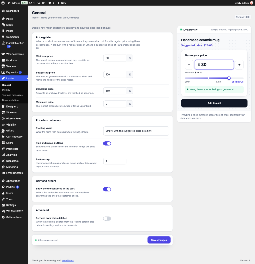Open the Wholesio menu item
Viewport: 255px width, 264px height.
pyautogui.click(x=14, y=112)
